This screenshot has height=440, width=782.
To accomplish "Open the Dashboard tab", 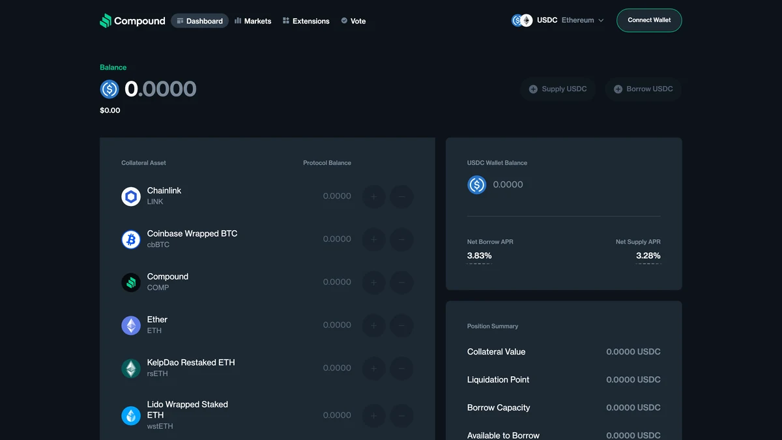I will [x=199, y=21].
